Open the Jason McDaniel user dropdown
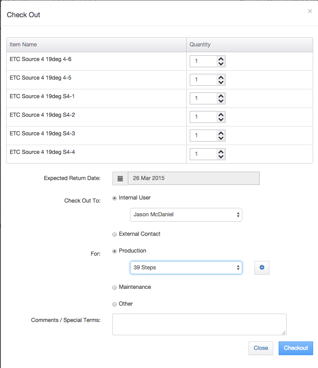The width and height of the screenshot is (318, 368). pos(186,215)
